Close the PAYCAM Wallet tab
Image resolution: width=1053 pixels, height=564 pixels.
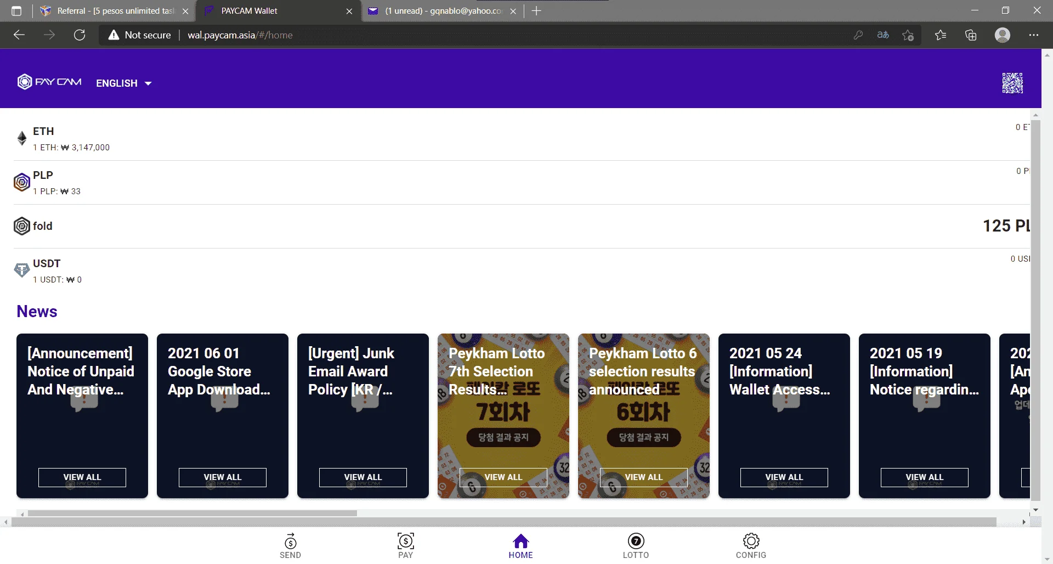349,11
